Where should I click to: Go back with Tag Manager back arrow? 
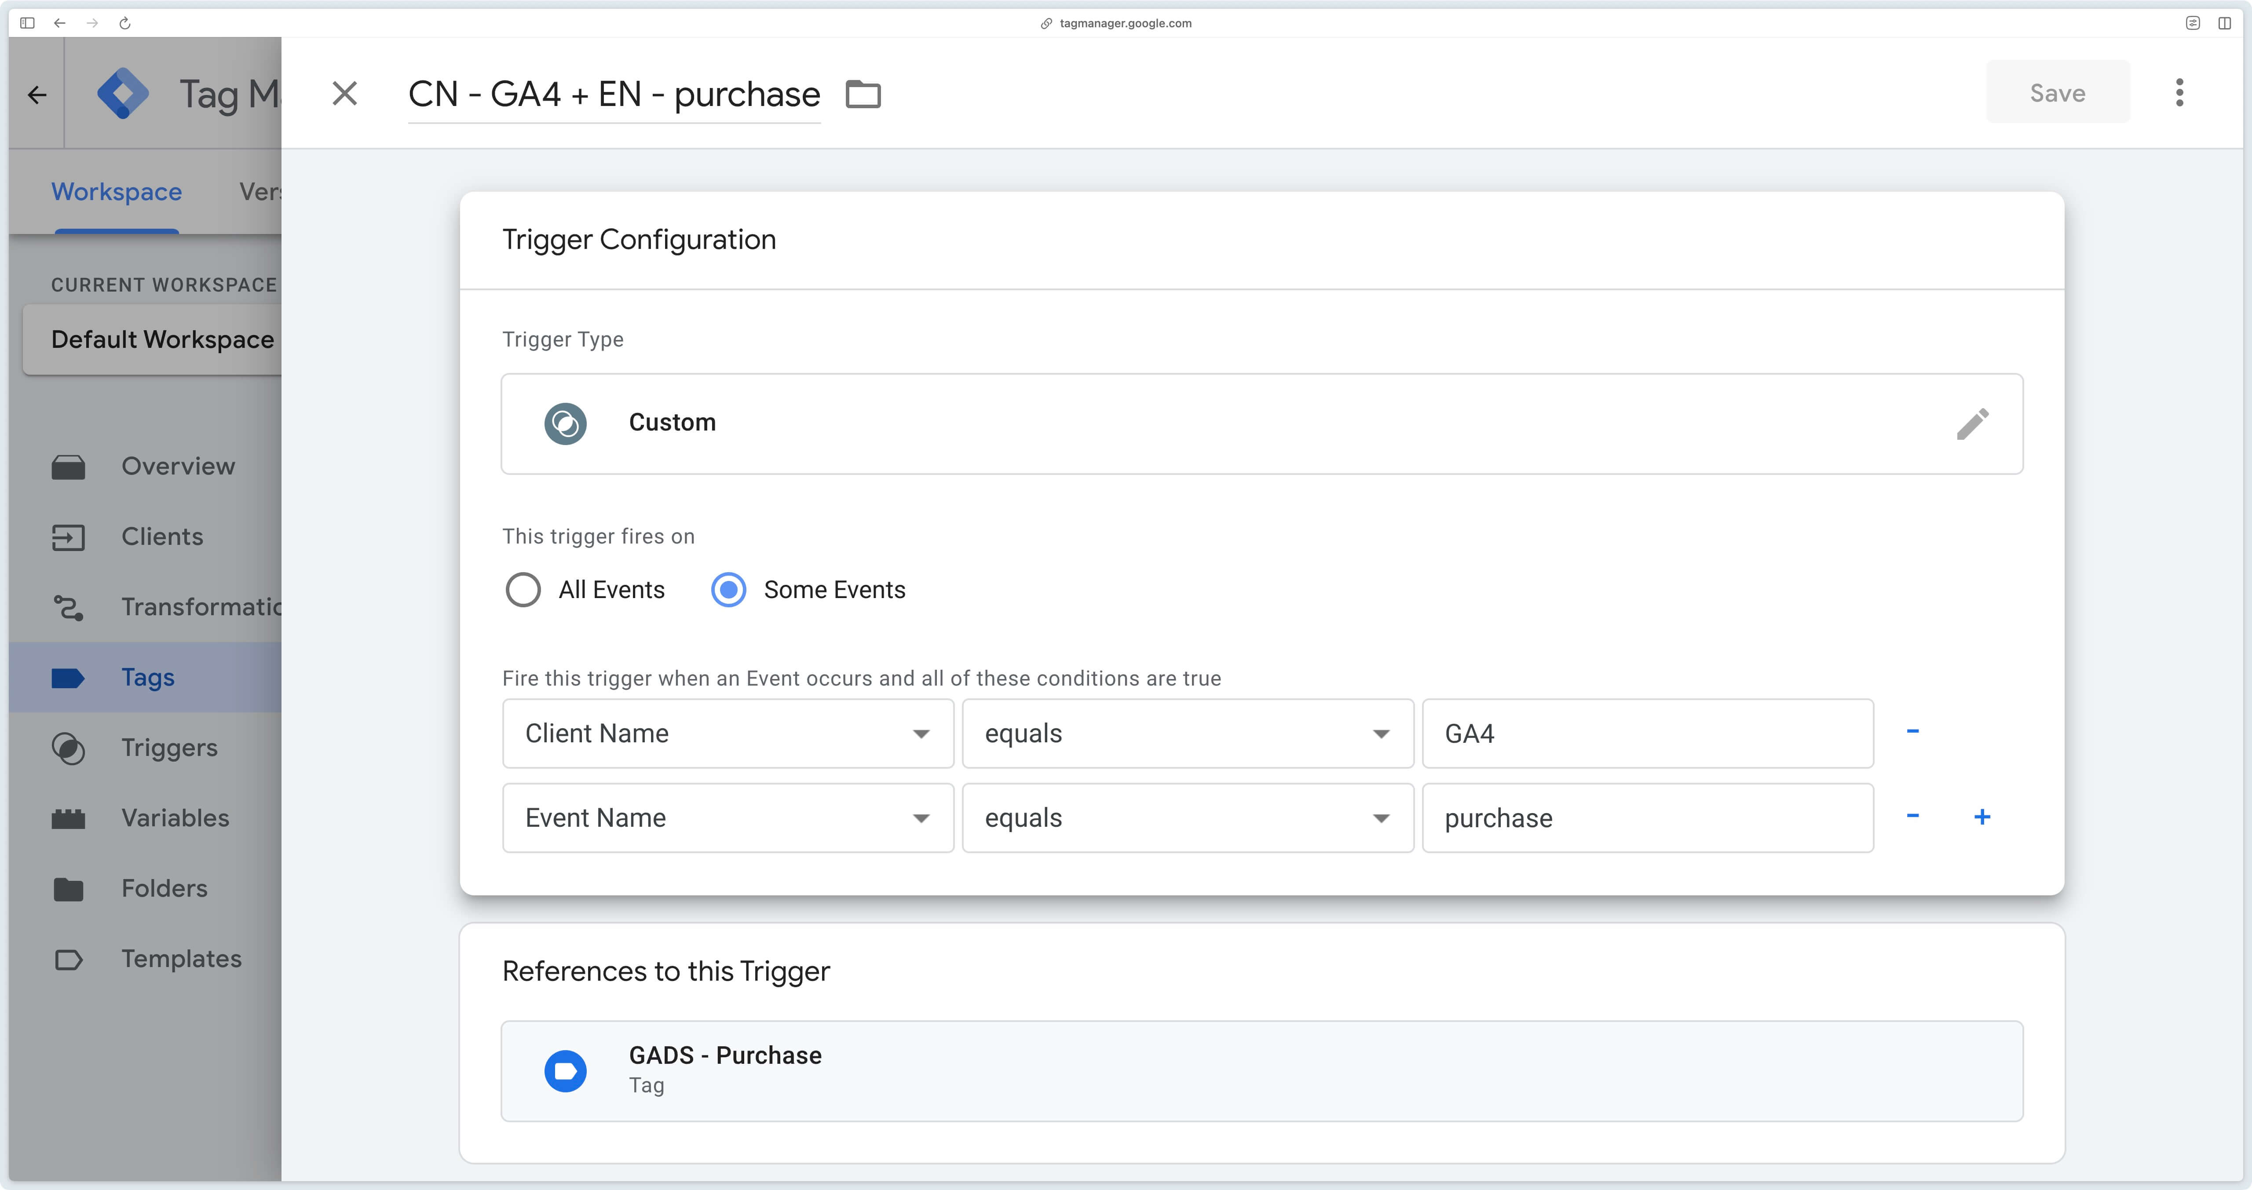(37, 95)
